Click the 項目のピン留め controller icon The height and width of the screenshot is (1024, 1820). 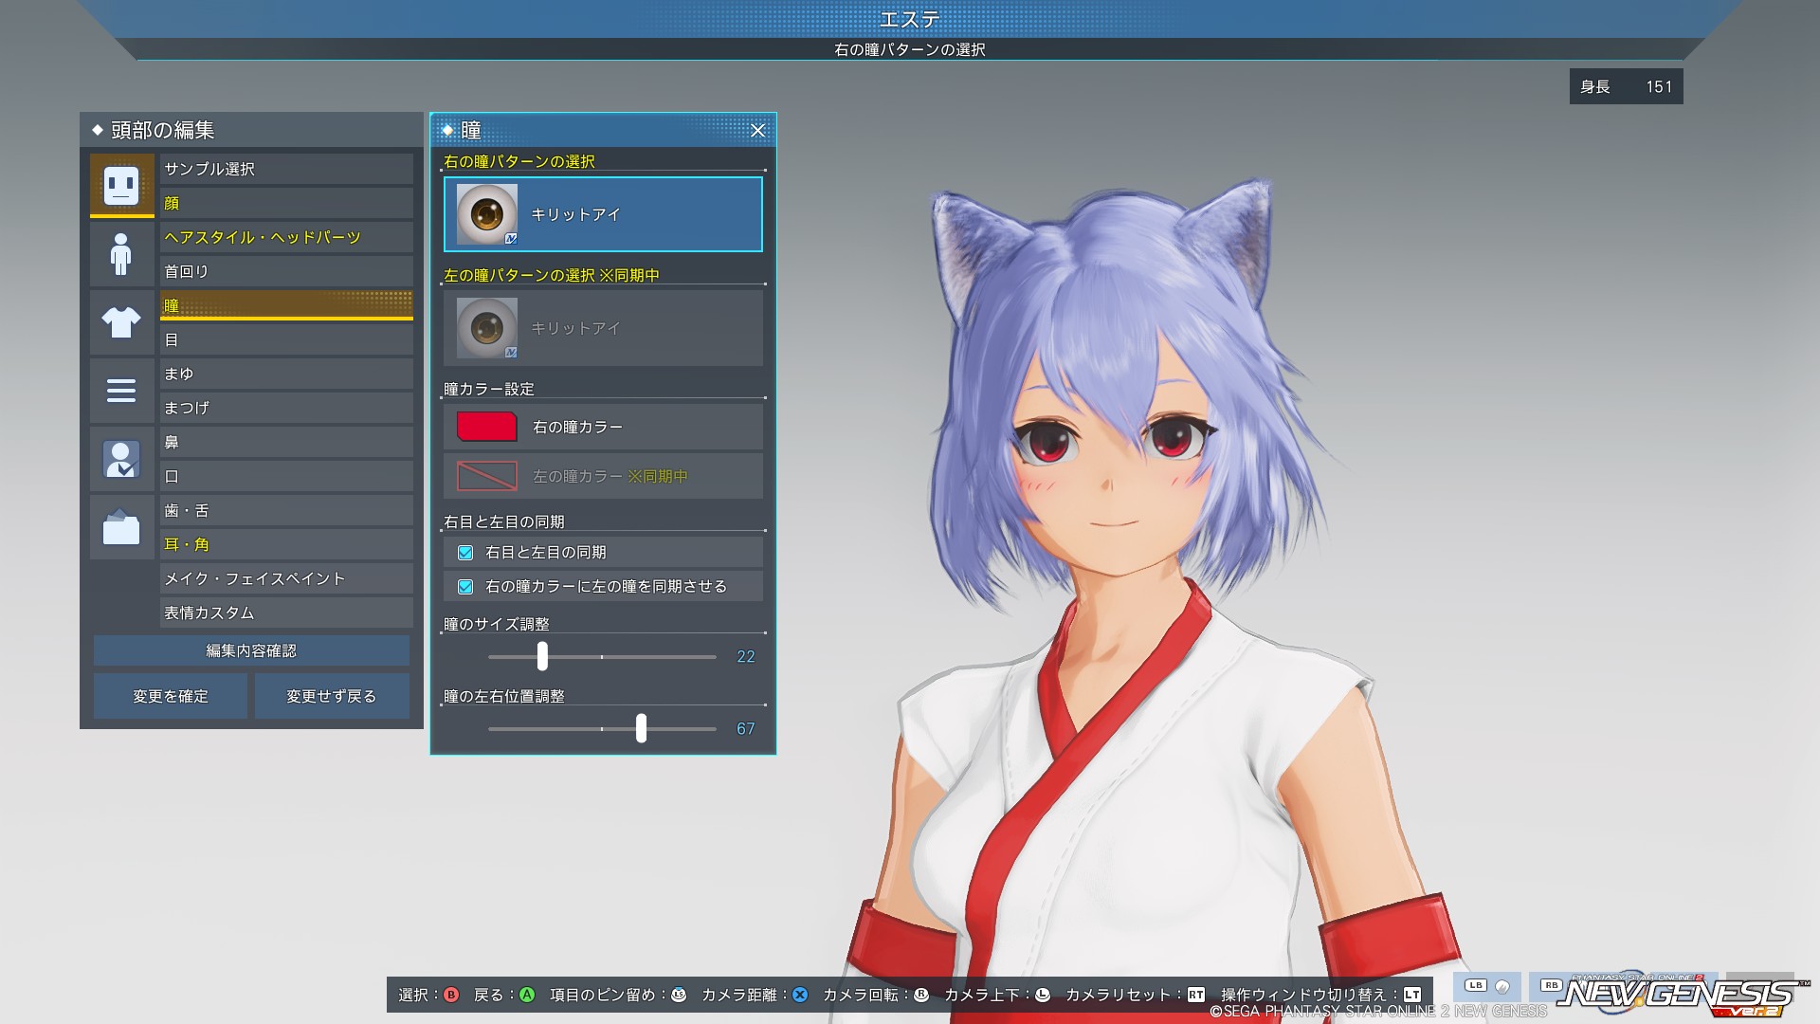tap(679, 995)
